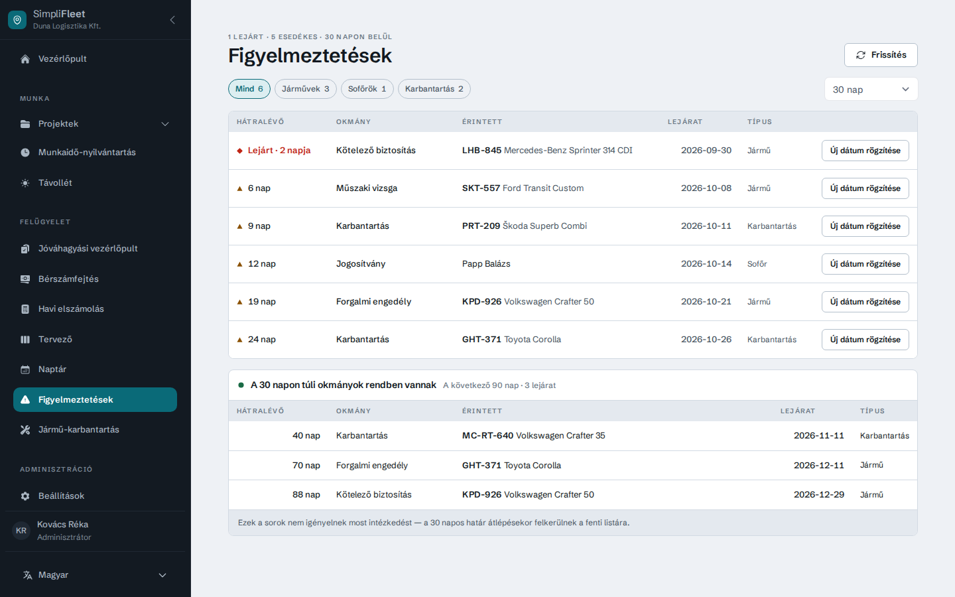Record new date for Papp Balázs license
The height and width of the screenshot is (597, 955).
click(x=865, y=264)
